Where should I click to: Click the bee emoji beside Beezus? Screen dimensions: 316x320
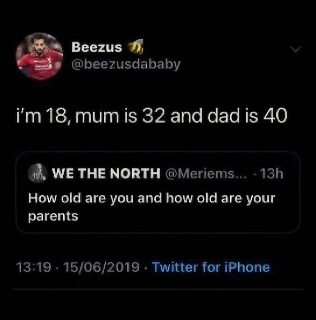(x=134, y=47)
